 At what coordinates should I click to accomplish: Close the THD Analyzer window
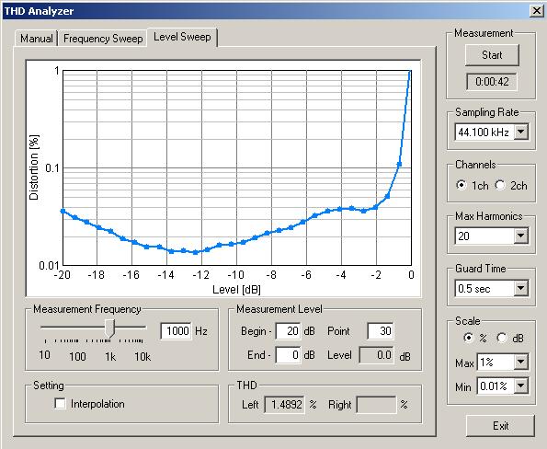tap(536, 11)
